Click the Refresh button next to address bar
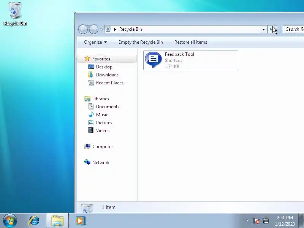The width and height of the screenshot is (304, 228). click(x=272, y=30)
